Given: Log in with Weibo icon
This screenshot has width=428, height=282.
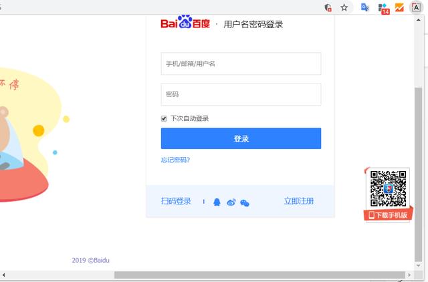Looking at the screenshot, I should tap(231, 202).
